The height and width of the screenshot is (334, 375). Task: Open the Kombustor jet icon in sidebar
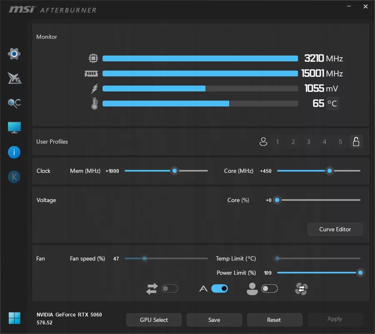pyautogui.click(x=14, y=78)
